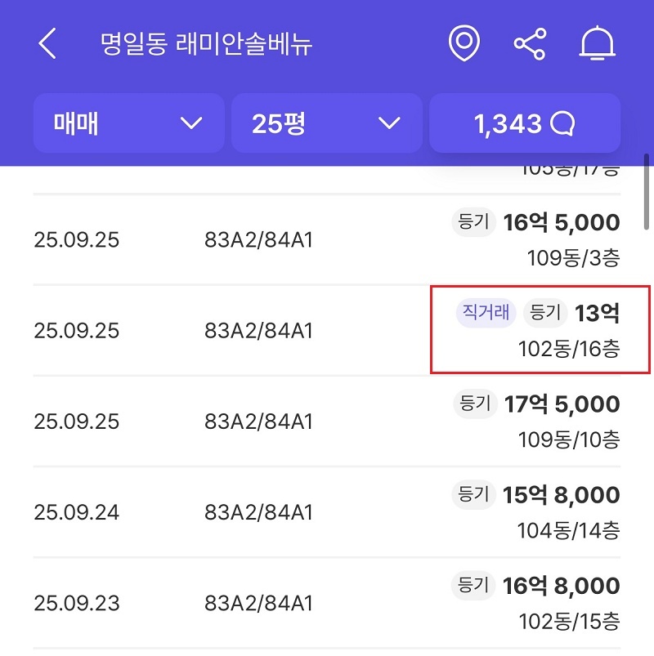Screen dimensions: 654x656
Task: Tap the share icon
Action: [530, 43]
